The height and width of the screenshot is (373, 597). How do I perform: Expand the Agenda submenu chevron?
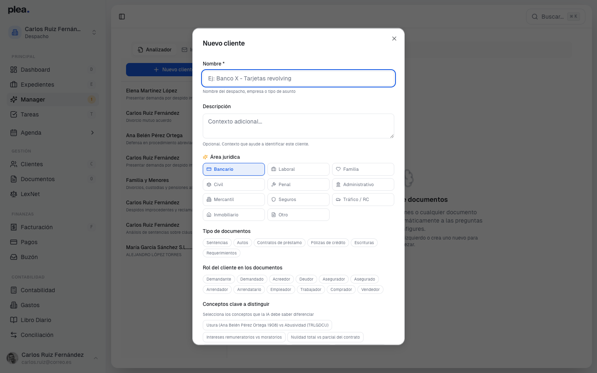click(92, 133)
